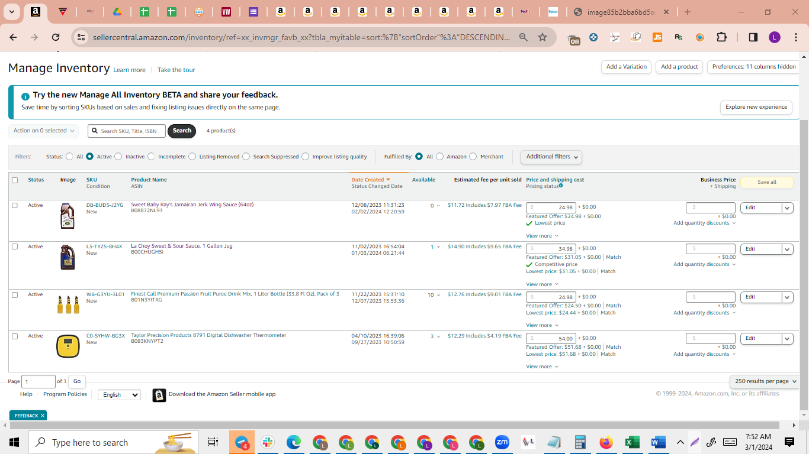
Task: View site information icon in address bar
Action: point(81,37)
